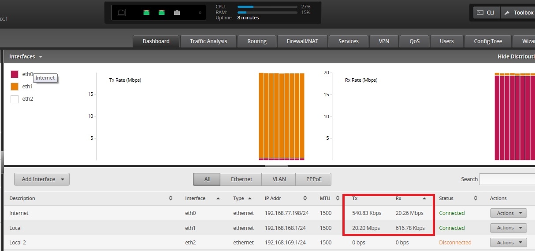Select the Ethernet filter button
The height and width of the screenshot is (251, 535).
tap(241, 179)
